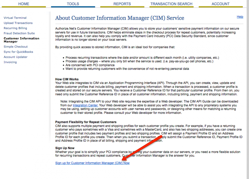Click 'Sign up for Customer Information Manager (CIM) Now'
This screenshot has width=249, height=179.
(x=92, y=163)
